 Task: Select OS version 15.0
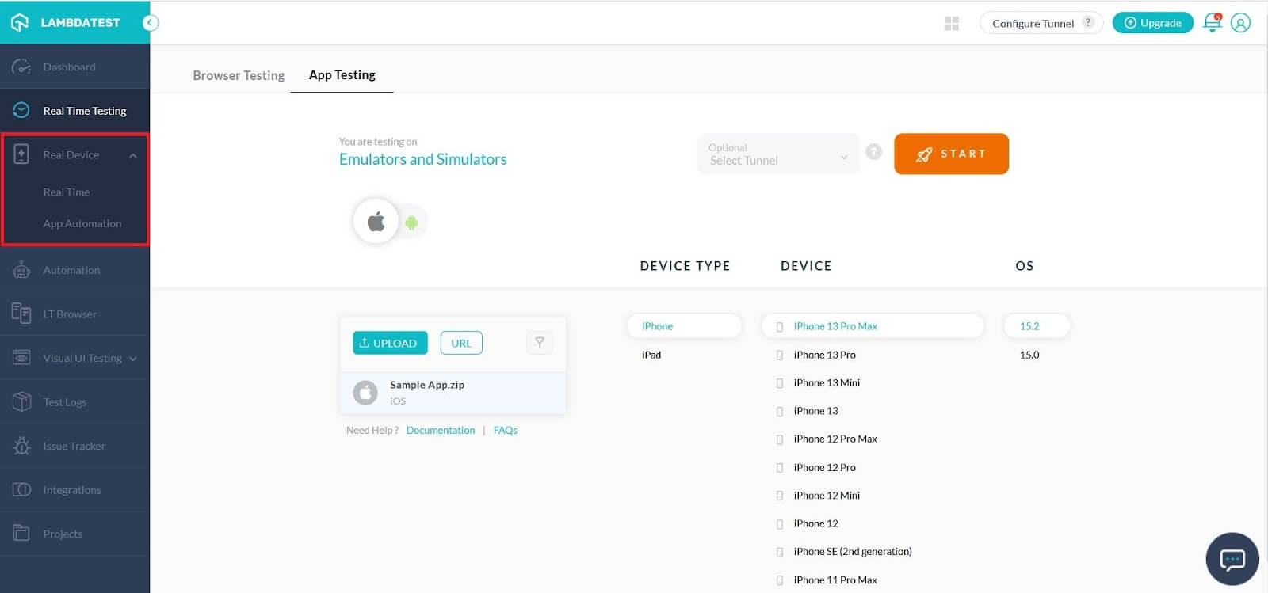tap(1029, 355)
